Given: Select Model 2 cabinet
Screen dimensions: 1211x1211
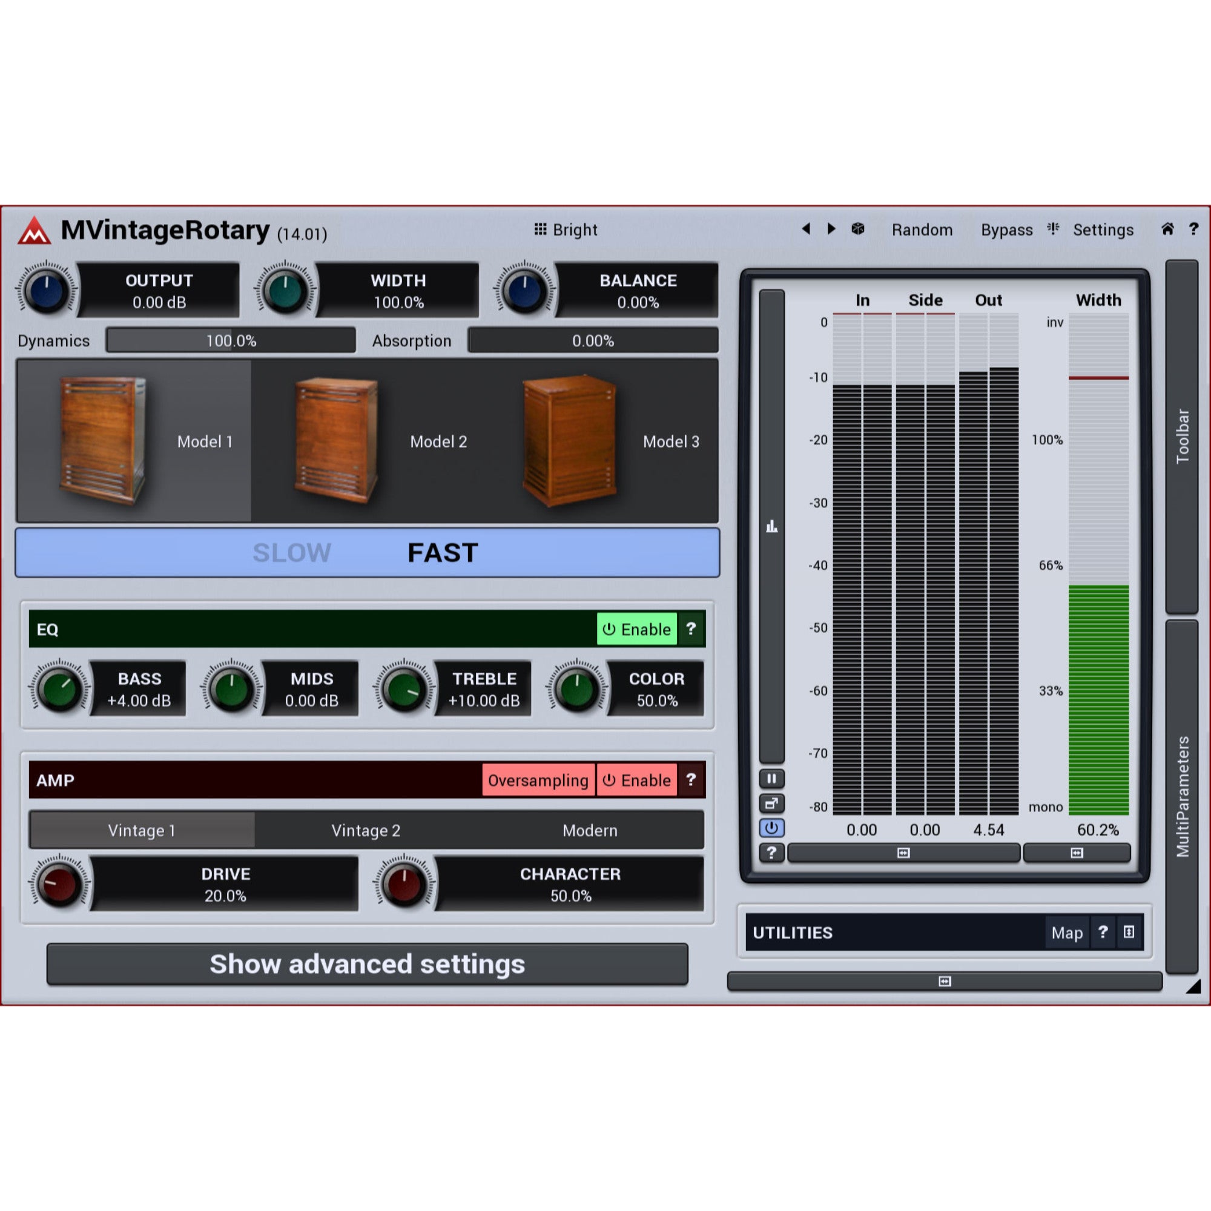Looking at the screenshot, I should click(368, 441).
